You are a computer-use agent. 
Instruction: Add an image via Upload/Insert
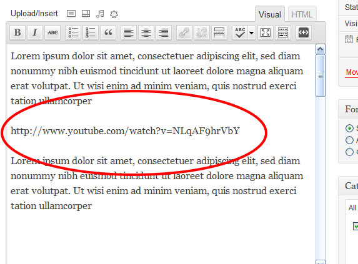click(71, 14)
